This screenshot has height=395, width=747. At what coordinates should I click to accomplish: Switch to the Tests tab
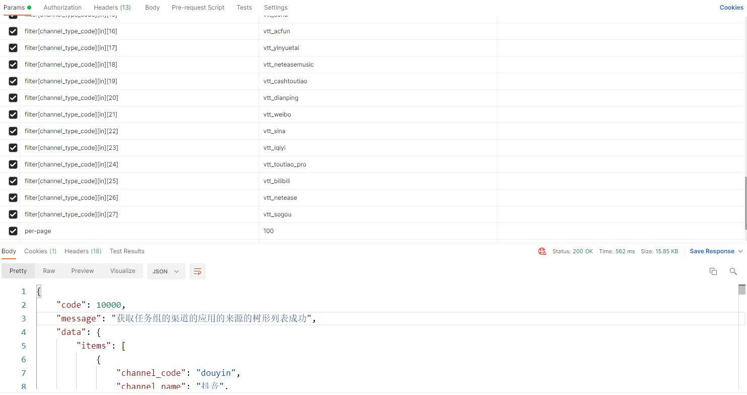(x=244, y=8)
